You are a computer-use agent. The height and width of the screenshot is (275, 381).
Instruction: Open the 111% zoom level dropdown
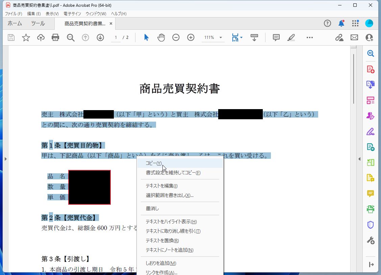coord(213,37)
